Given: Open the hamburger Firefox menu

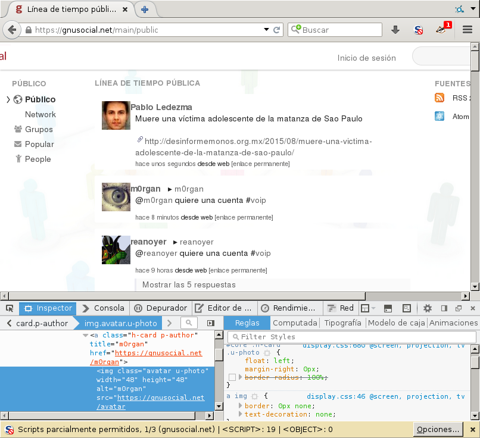Looking at the screenshot, I should point(467,30).
